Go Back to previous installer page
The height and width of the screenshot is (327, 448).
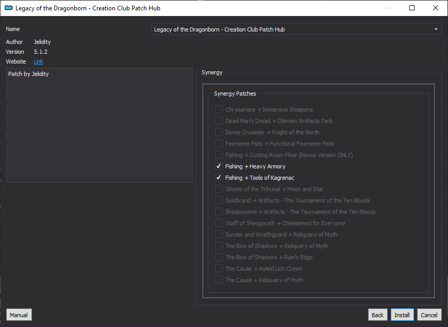point(377,315)
